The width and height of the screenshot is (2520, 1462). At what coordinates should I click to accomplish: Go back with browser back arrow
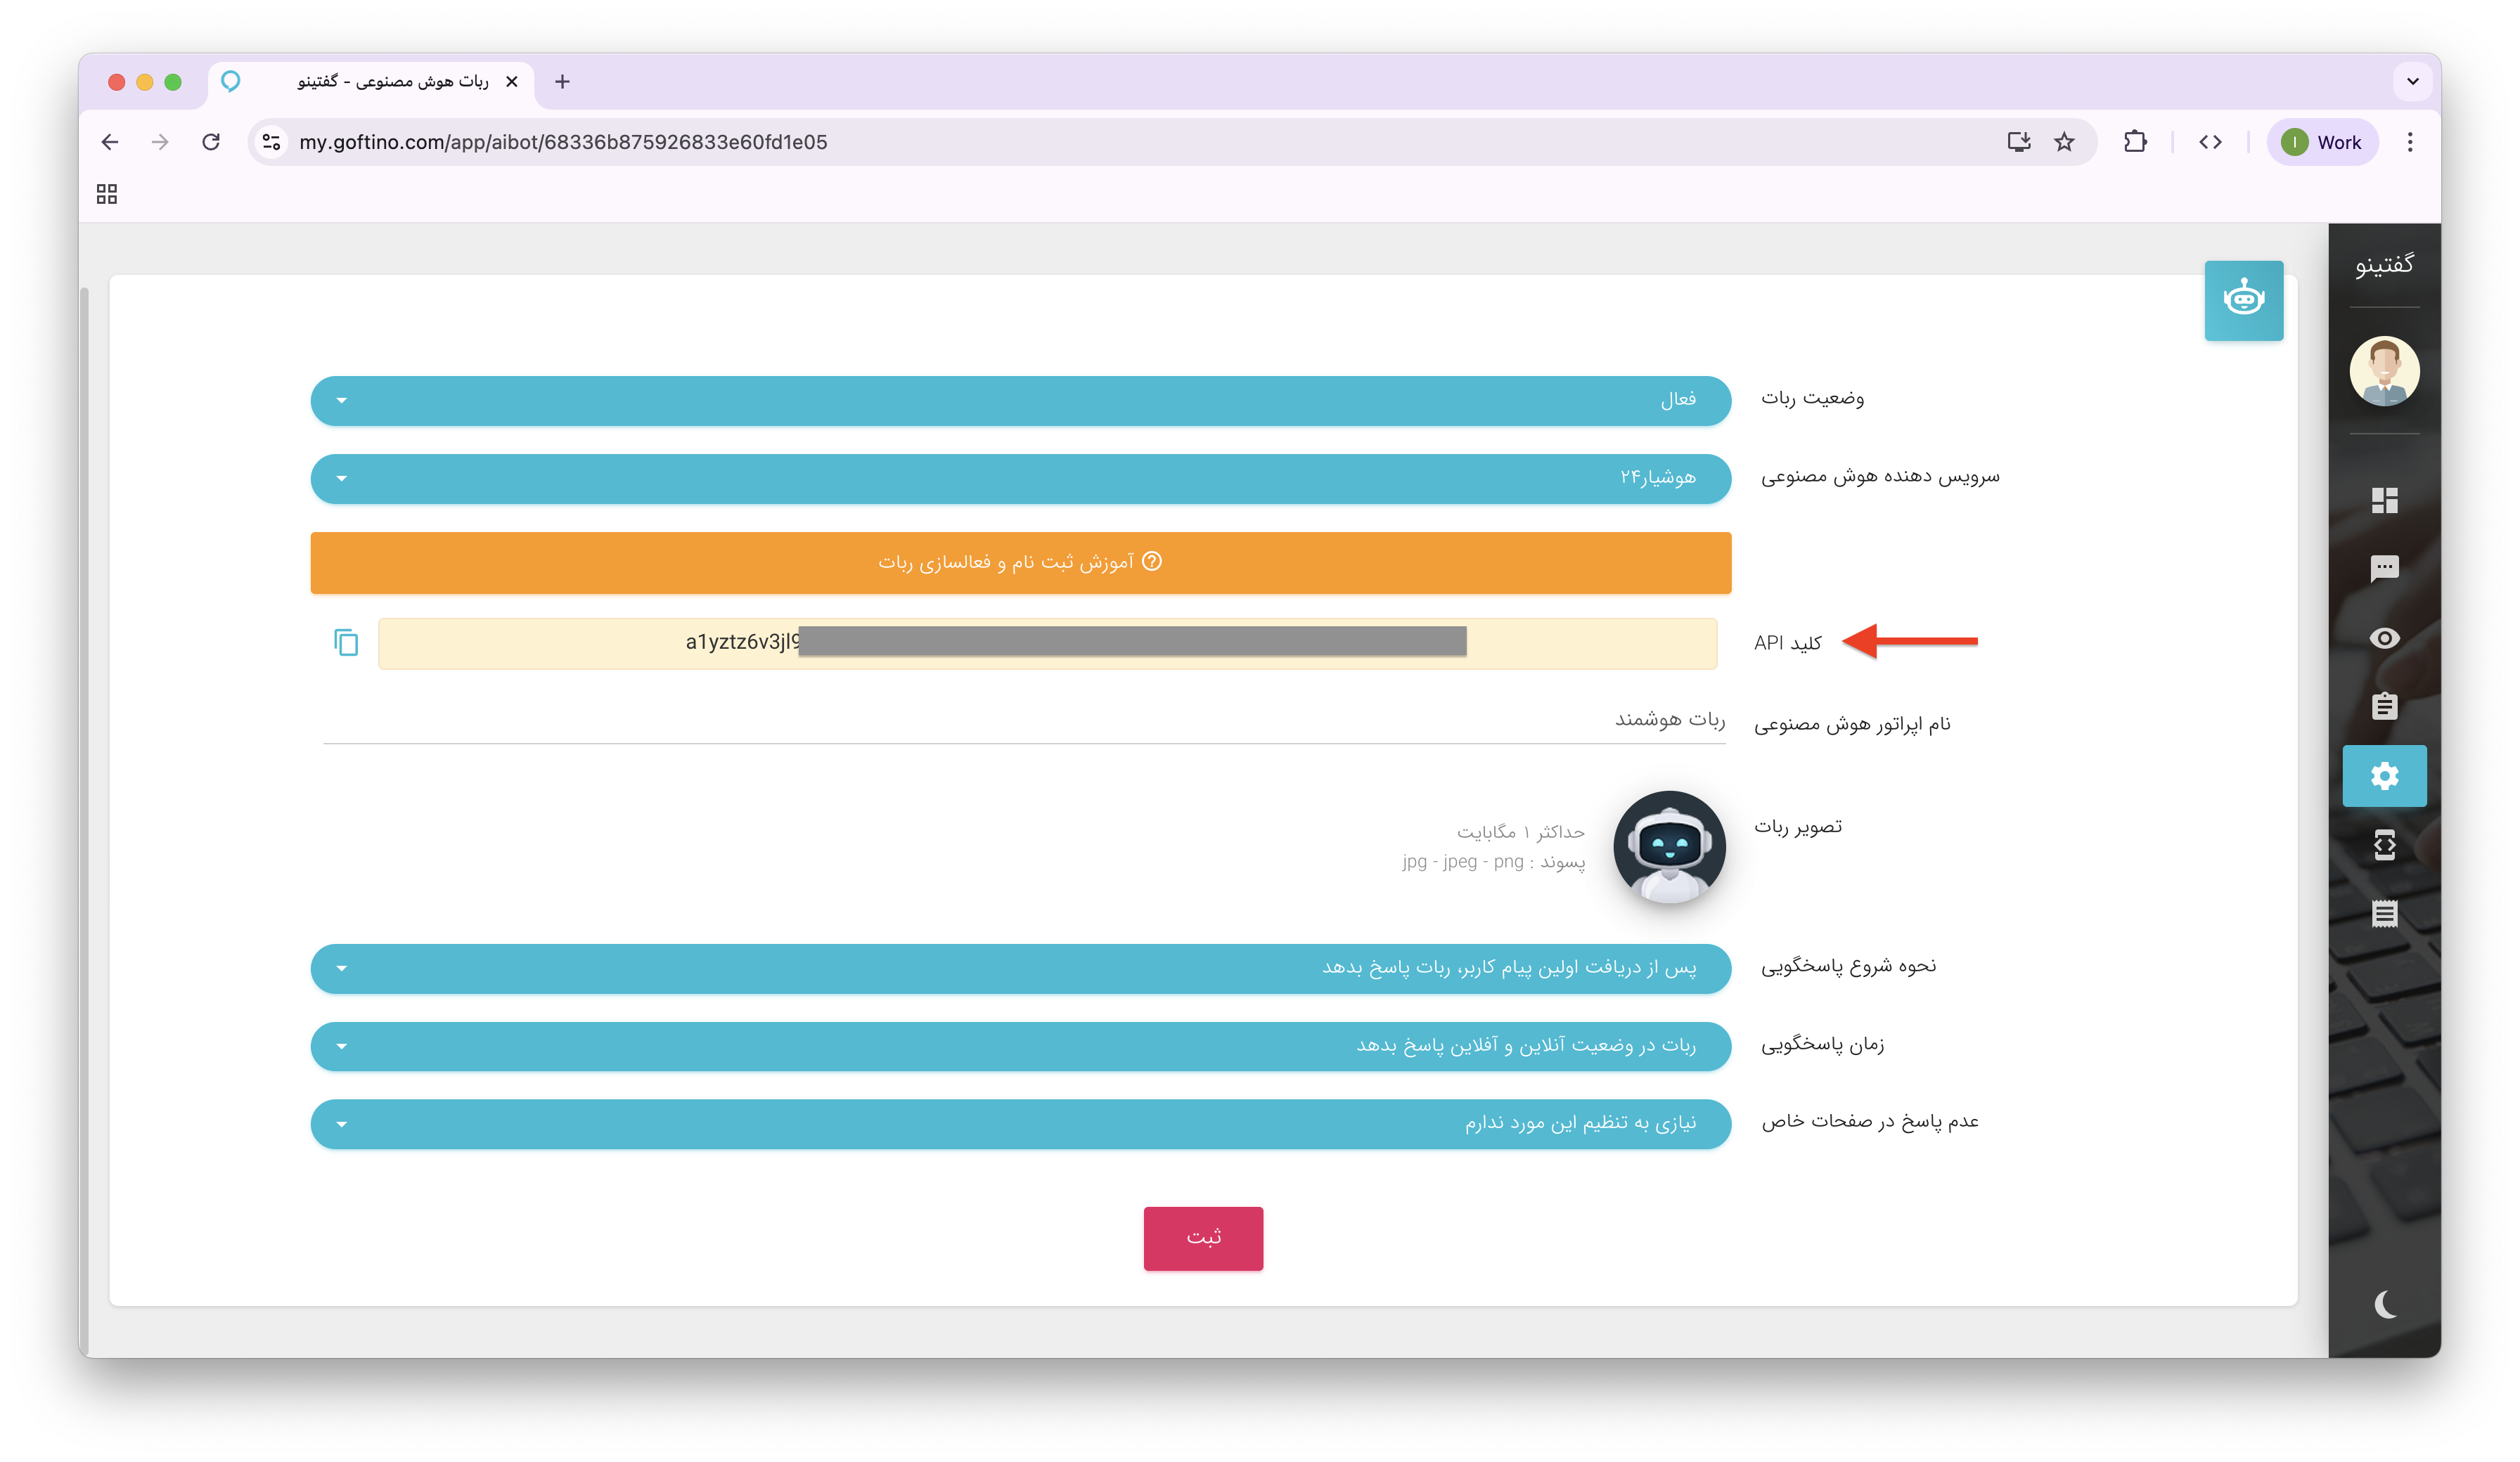click(x=110, y=142)
